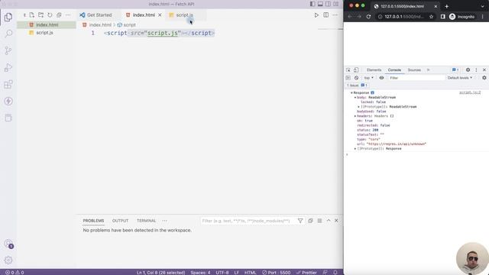Open the customize layout icon in title bar

click(x=336, y=4)
